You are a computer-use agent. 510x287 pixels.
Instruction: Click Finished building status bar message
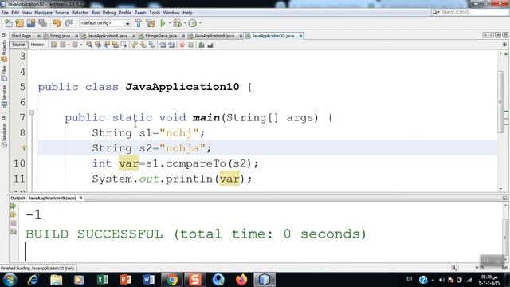[x=37, y=269]
